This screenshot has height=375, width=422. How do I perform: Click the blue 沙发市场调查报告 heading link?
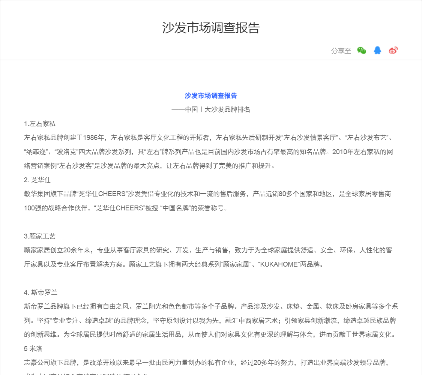[x=211, y=96]
